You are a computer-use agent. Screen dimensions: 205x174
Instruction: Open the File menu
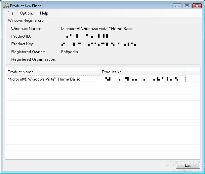pos(11,13)
